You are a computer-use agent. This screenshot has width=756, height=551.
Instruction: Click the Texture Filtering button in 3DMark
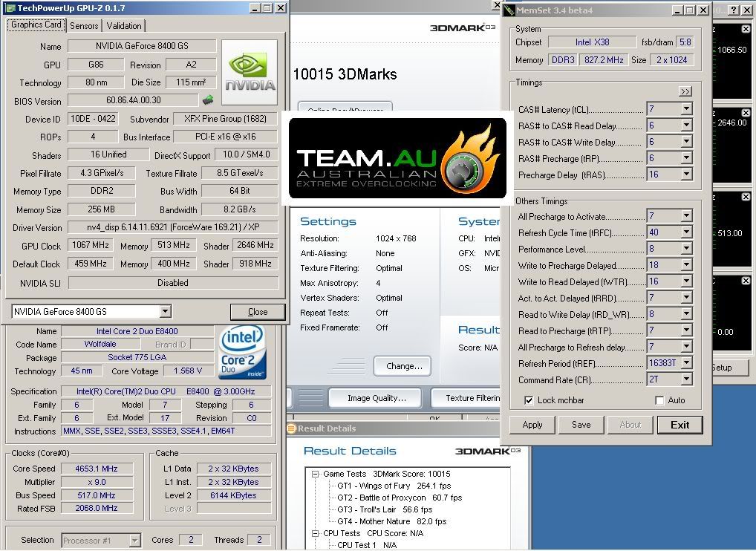466,398
